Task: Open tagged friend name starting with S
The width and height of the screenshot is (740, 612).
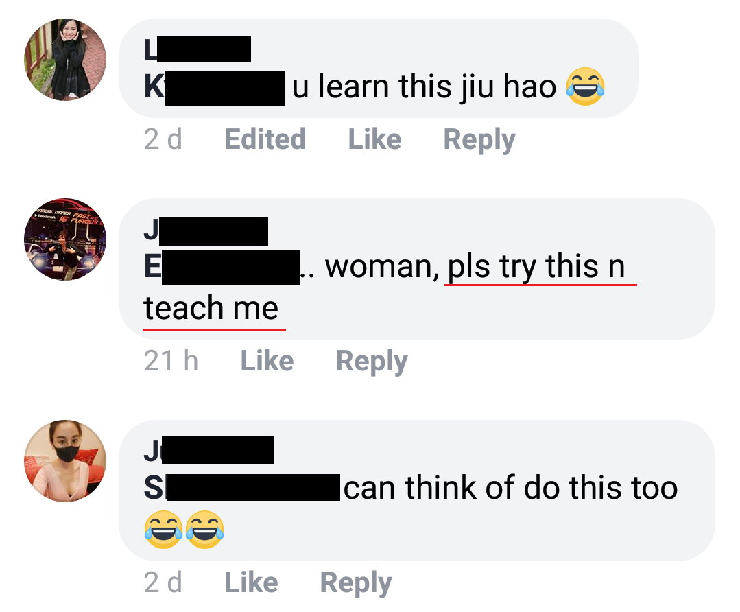Action: pos(241,487)
